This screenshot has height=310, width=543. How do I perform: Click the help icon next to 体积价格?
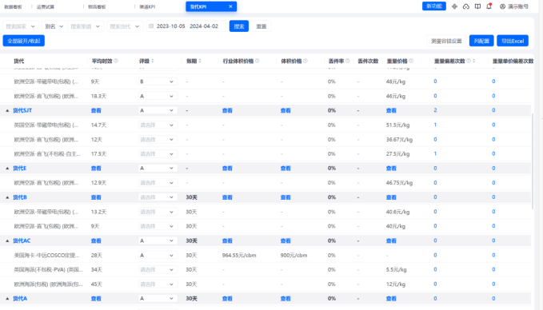(305, 61)
